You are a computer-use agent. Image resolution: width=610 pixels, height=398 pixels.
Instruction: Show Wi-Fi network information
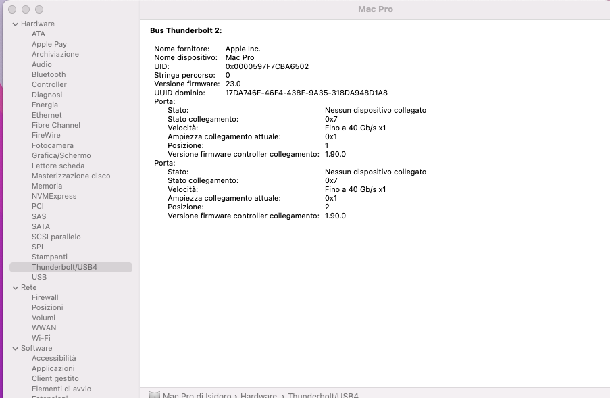[x=41, y=338]
